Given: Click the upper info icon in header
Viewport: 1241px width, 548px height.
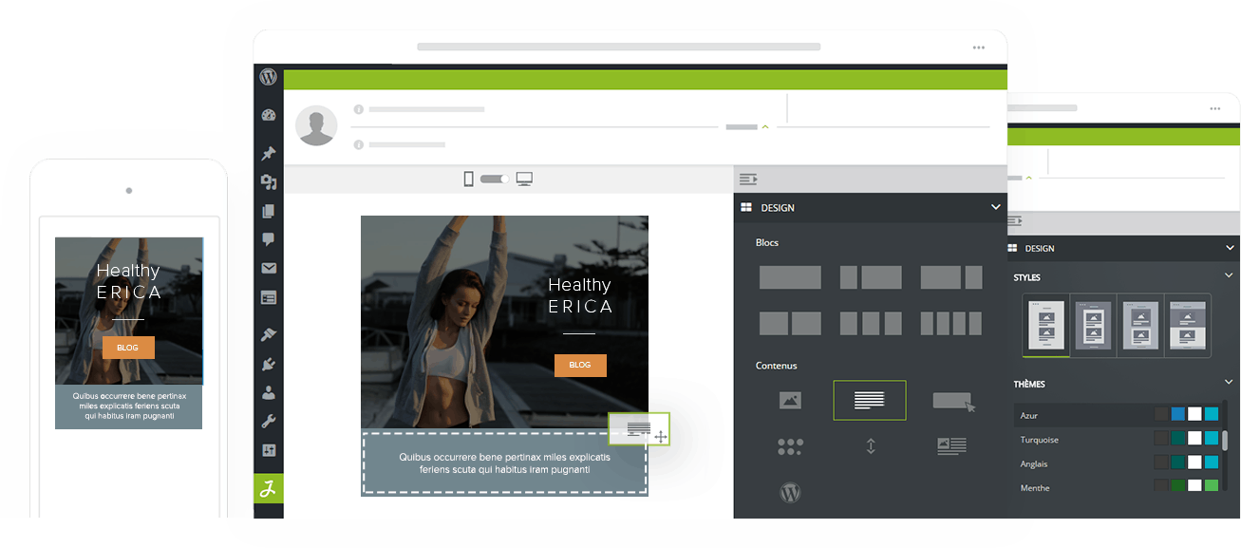Looking at the screenshot, I should [359, 109].
